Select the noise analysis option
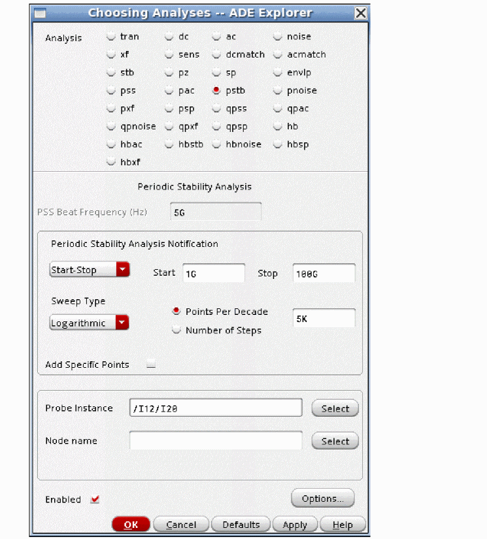The width and height of the screenshot is (487, 539). click(278, 36)
